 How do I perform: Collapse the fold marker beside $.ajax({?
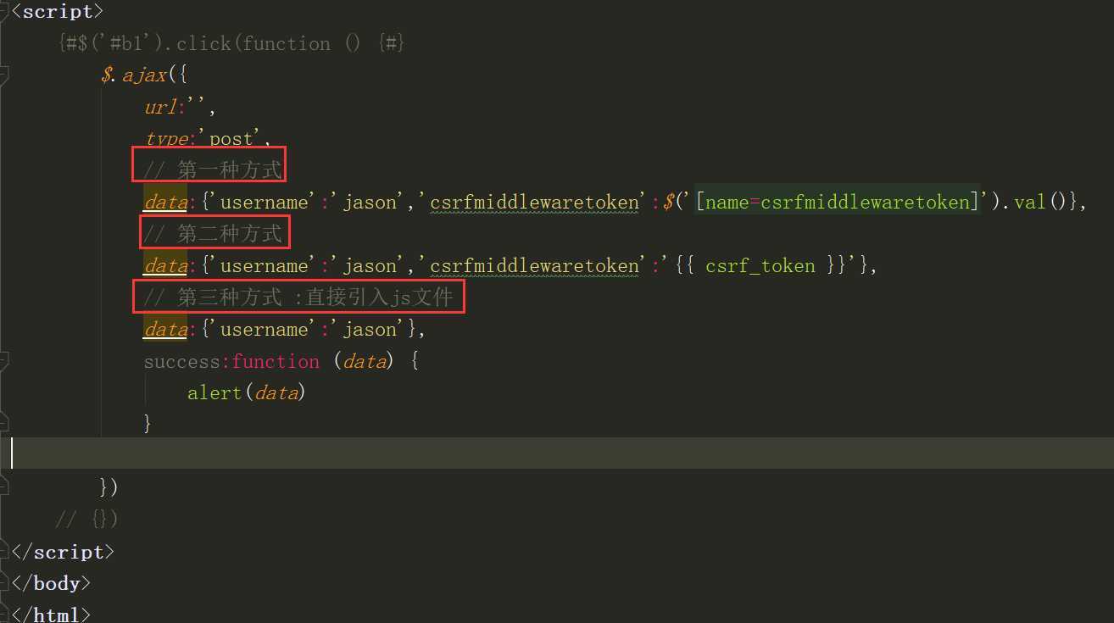click(x=3, y=75)
